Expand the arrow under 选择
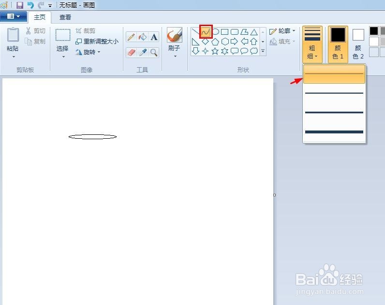Viewport: 385px width, 305px height. [x=63, y=57]
